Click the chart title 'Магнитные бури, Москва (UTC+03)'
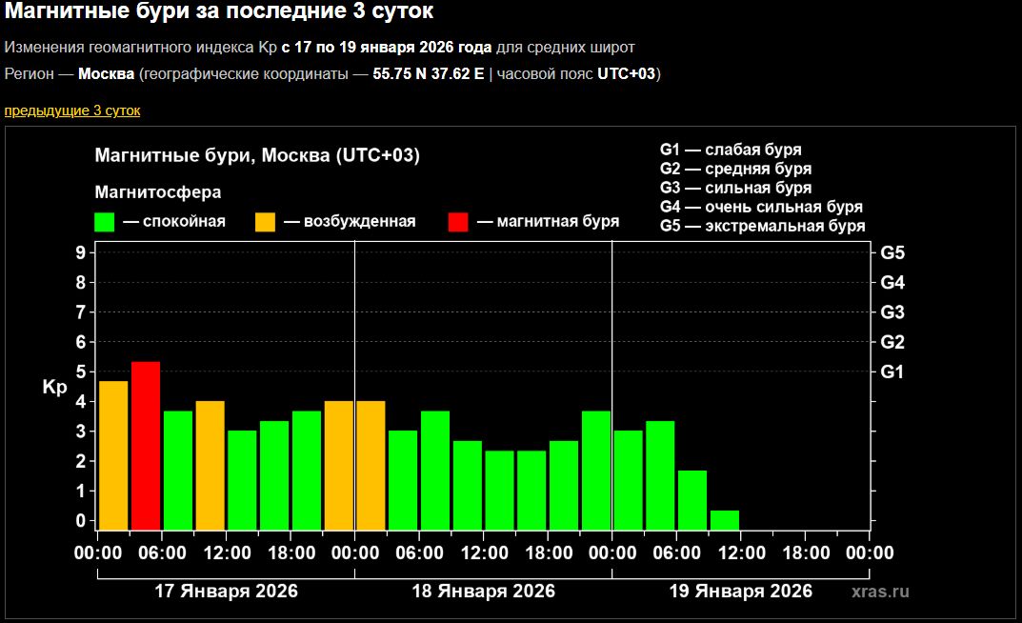Viewport: 1022px width, 623px height. (257, 156)
